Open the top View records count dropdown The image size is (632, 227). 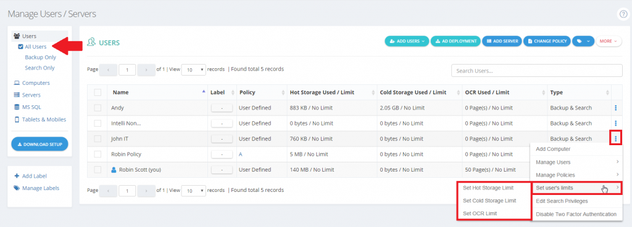tap(193, 70)
